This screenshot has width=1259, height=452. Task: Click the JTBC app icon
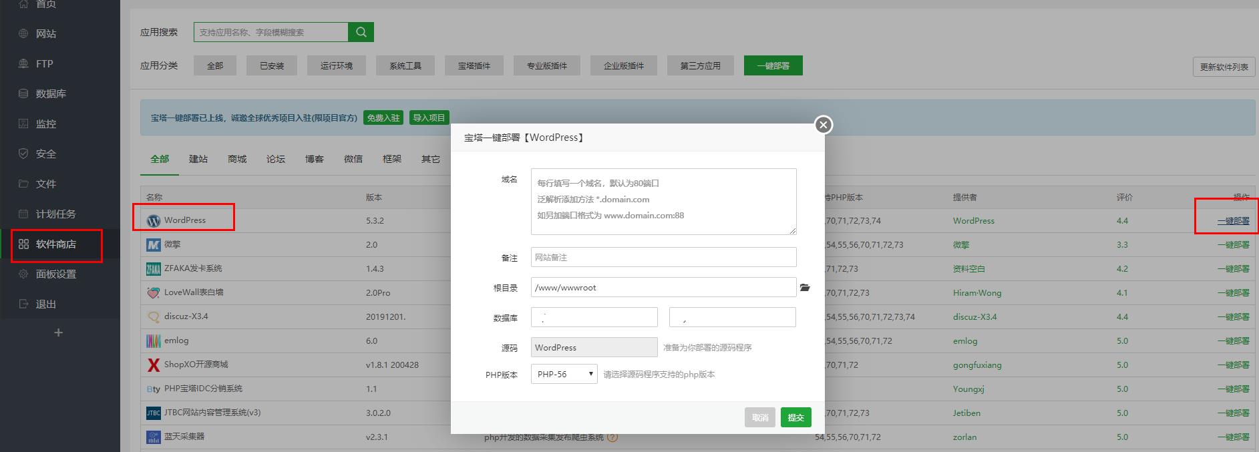click(x=154, y=413)
